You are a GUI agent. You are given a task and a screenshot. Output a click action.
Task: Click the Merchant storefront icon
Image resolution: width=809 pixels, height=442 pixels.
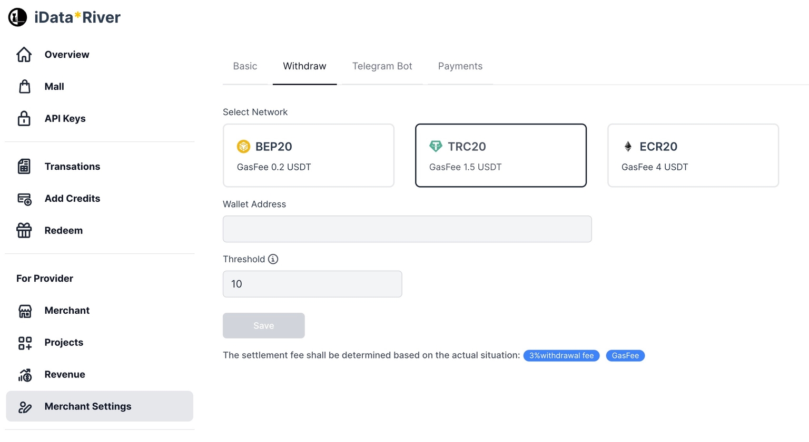(25, 311)
